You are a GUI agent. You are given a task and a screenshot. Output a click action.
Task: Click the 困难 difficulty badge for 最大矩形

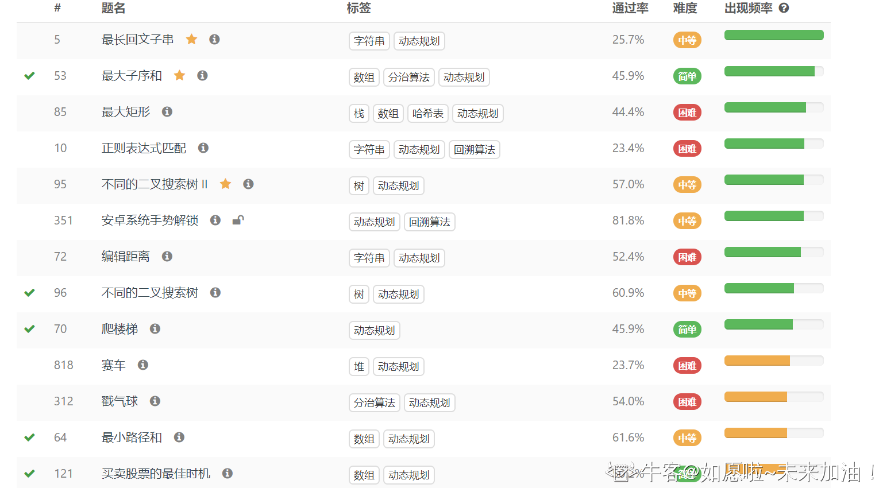(687, 113)
